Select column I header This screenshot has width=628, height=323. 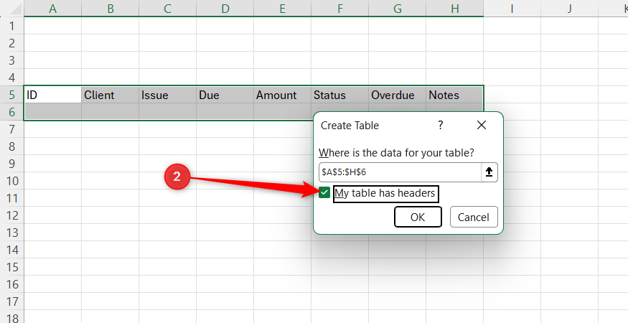tap(512, 9)
